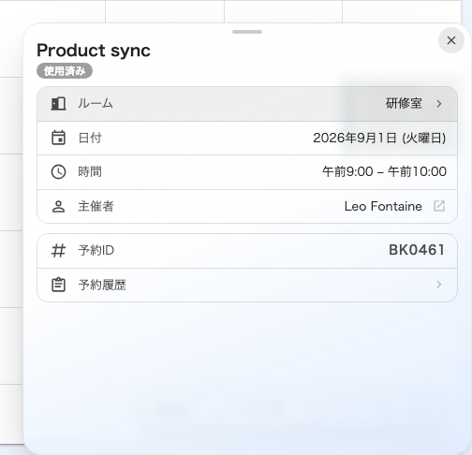Click the hash icon beside 予約ID
472x455 pixels.
pyautogui.click(x=58, y=251)
